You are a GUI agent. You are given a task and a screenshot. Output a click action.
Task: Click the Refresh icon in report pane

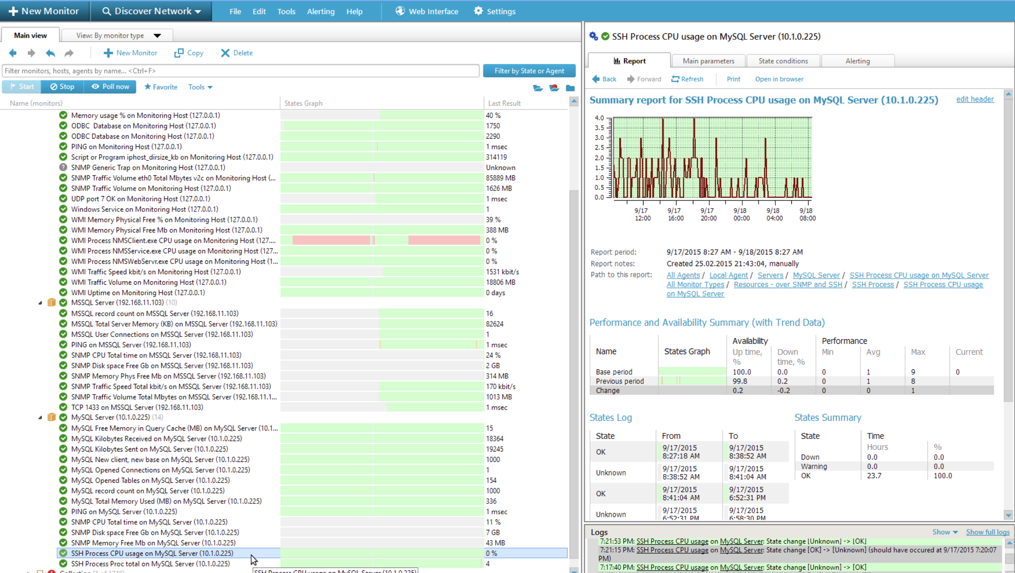pos(675,79)
